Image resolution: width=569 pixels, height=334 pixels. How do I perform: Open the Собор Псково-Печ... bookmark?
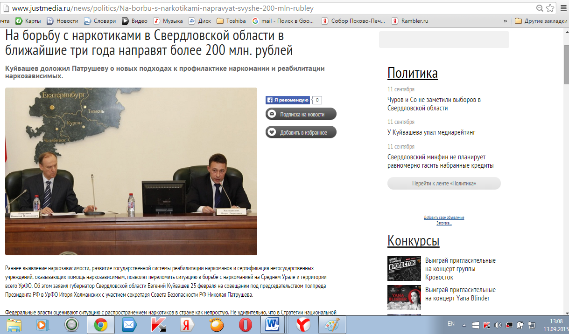point(354,21)
